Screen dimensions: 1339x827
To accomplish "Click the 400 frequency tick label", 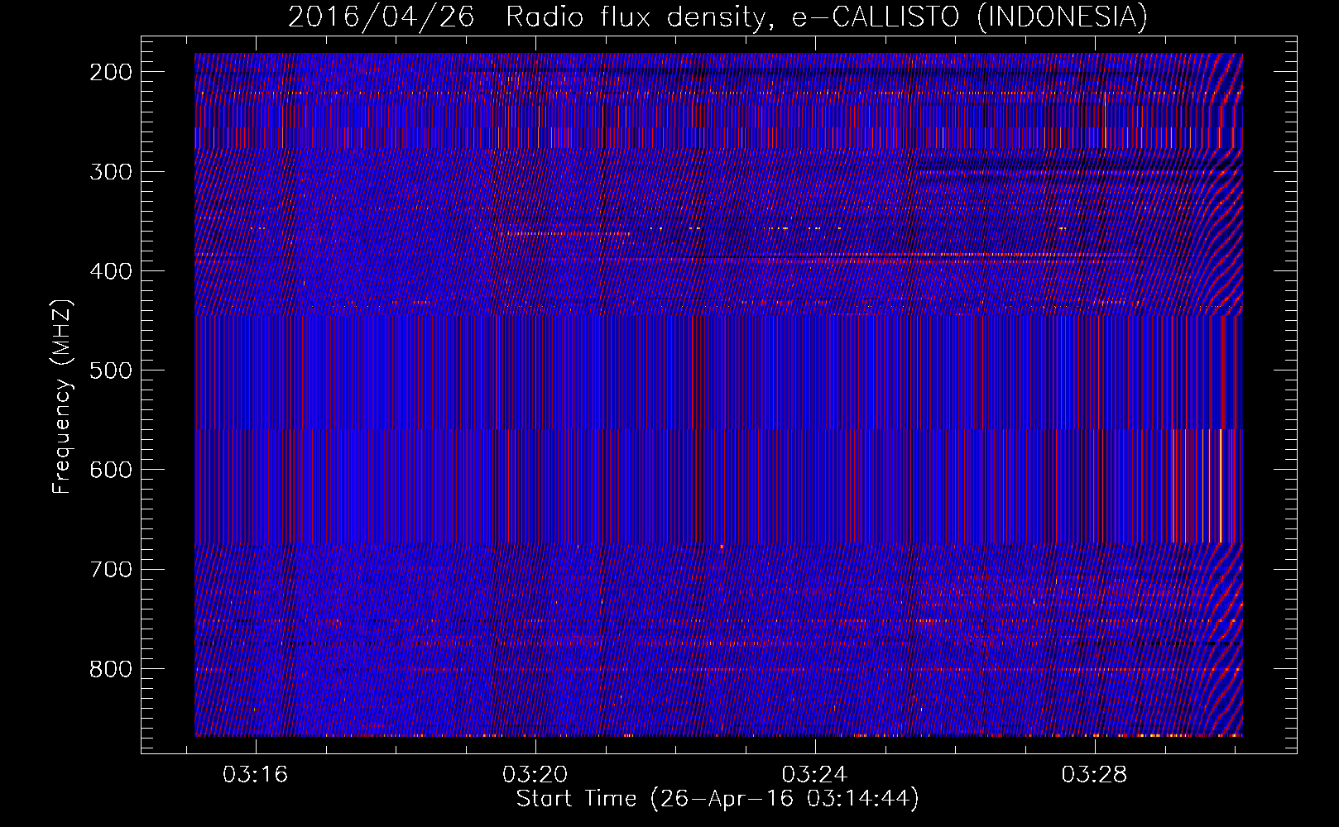I will click(111, 271).
